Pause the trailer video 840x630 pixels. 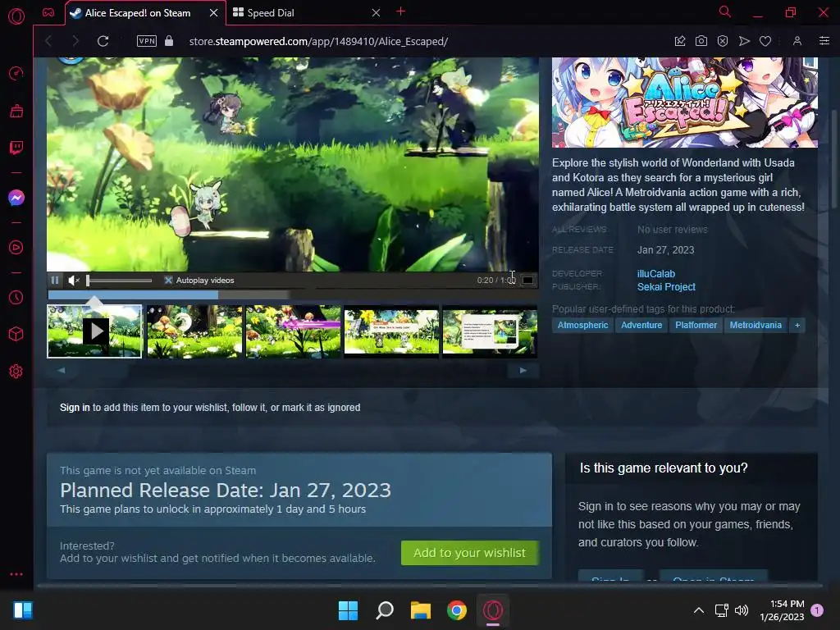click(x=55, y=281)
